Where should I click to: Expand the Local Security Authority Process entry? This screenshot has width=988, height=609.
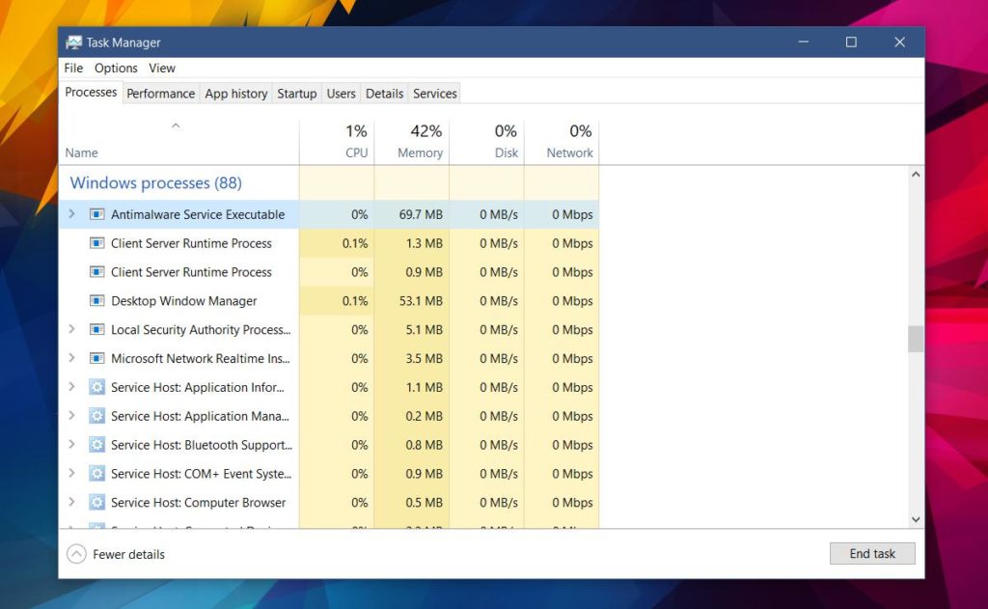pos(70,329)
